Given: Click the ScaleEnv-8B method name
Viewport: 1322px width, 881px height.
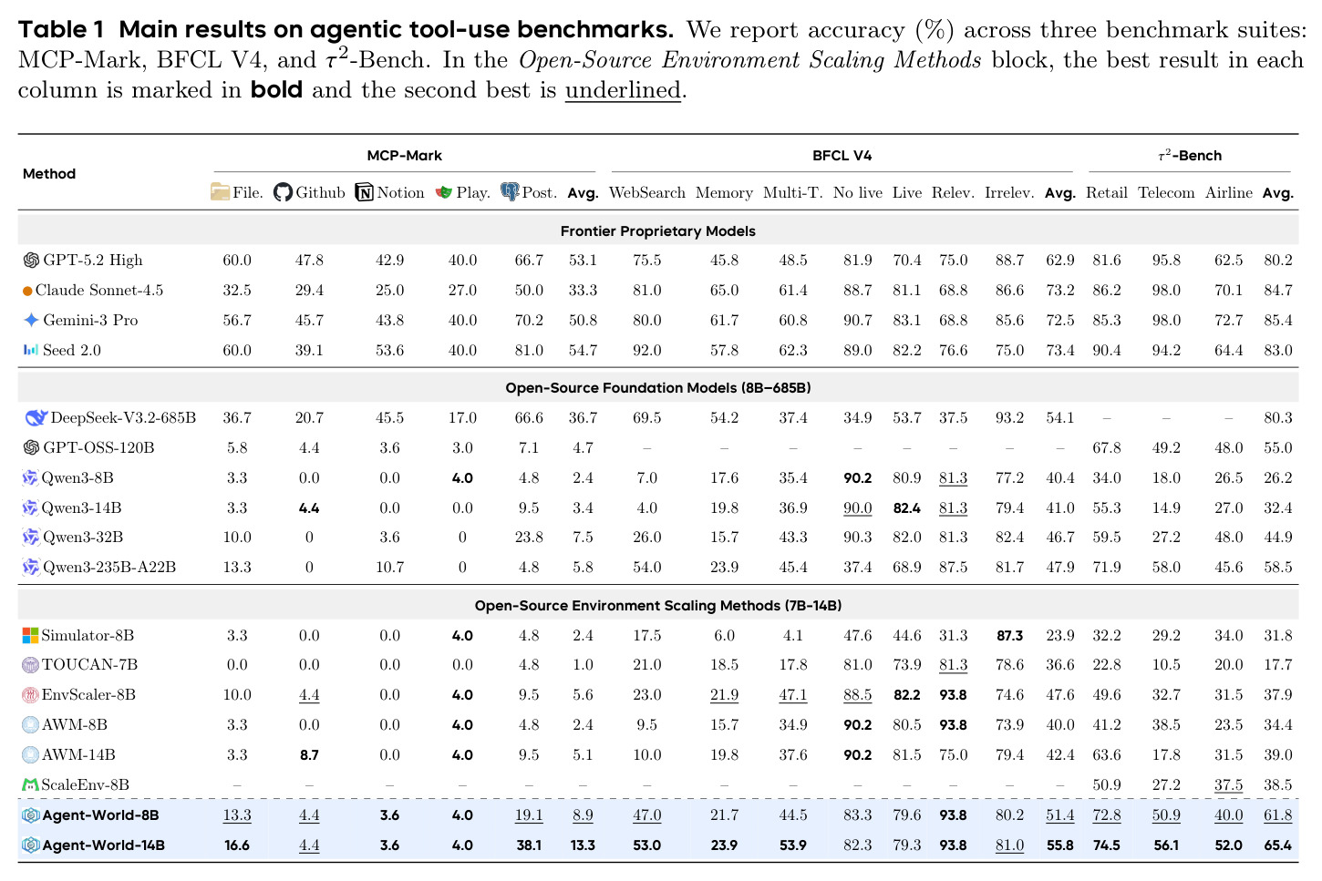Looking at the screenshot, I should [x=85, y=785].
